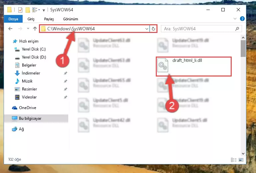Click the address bar path C:\Windows\SysWOW64
The height and width of the screenshot is (173, 256).
(x=71, y=29)
